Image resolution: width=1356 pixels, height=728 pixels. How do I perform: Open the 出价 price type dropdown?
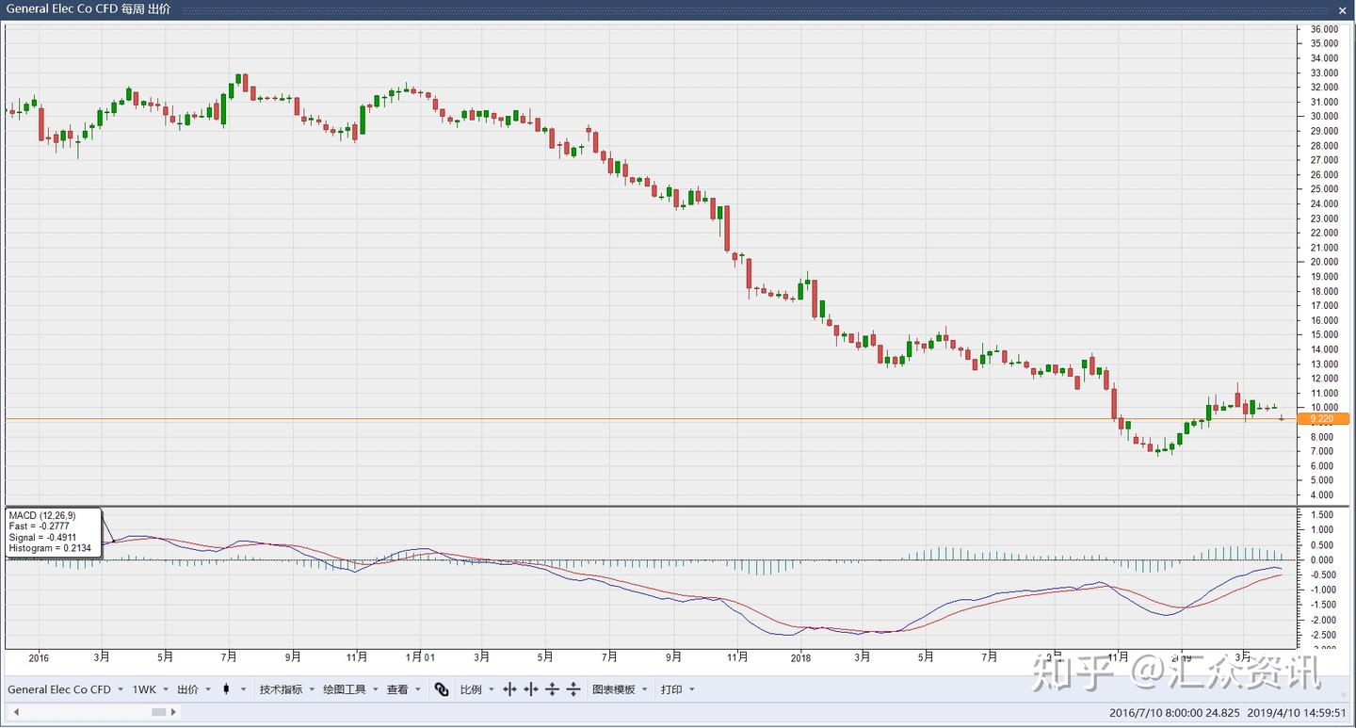click(194, 689)
